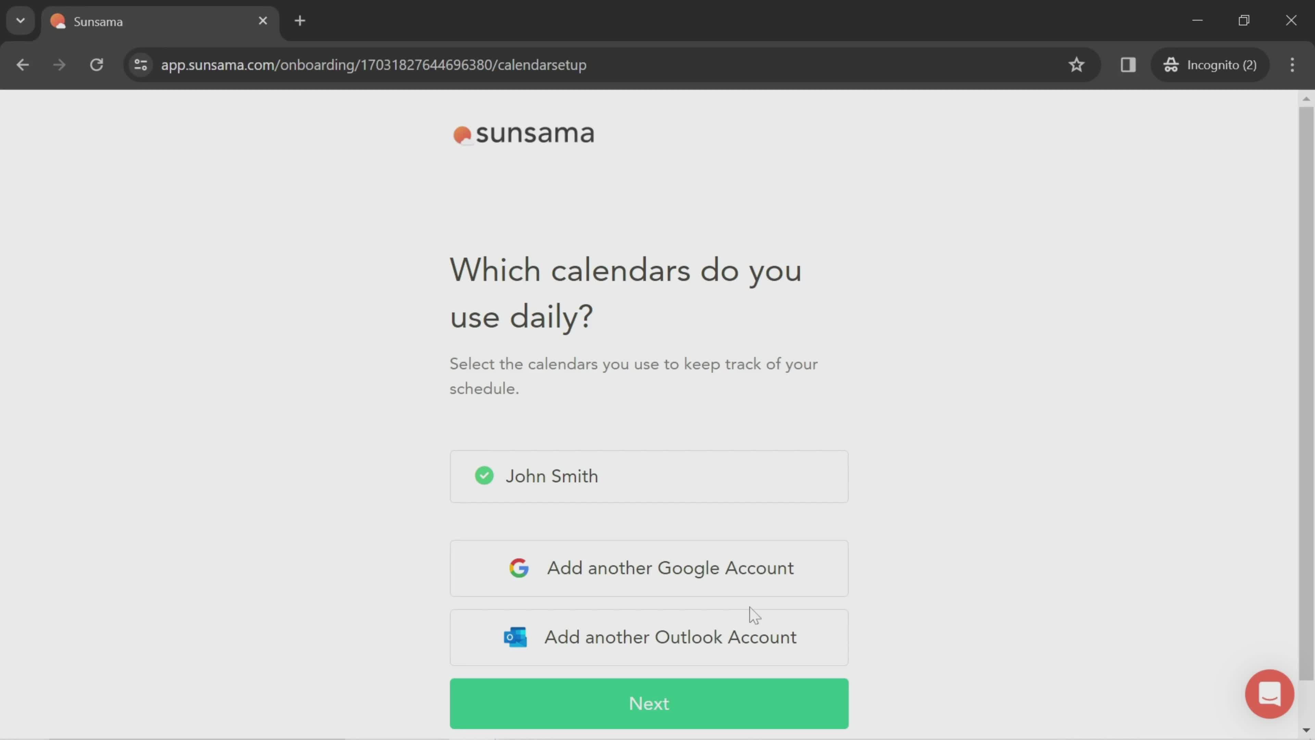Select Add another Google Account button
1315x740 pixels.
tap(649, 567)
